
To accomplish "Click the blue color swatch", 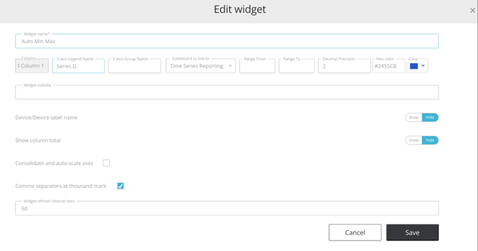I will point(413,66).
